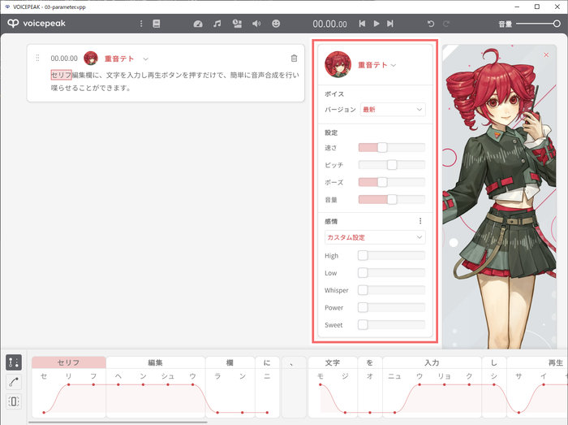Image resolution: width=568 pixels, height=425 pixels.
Task: Select the 入力 segment tab in phrase editor
Action: [432, 362]
